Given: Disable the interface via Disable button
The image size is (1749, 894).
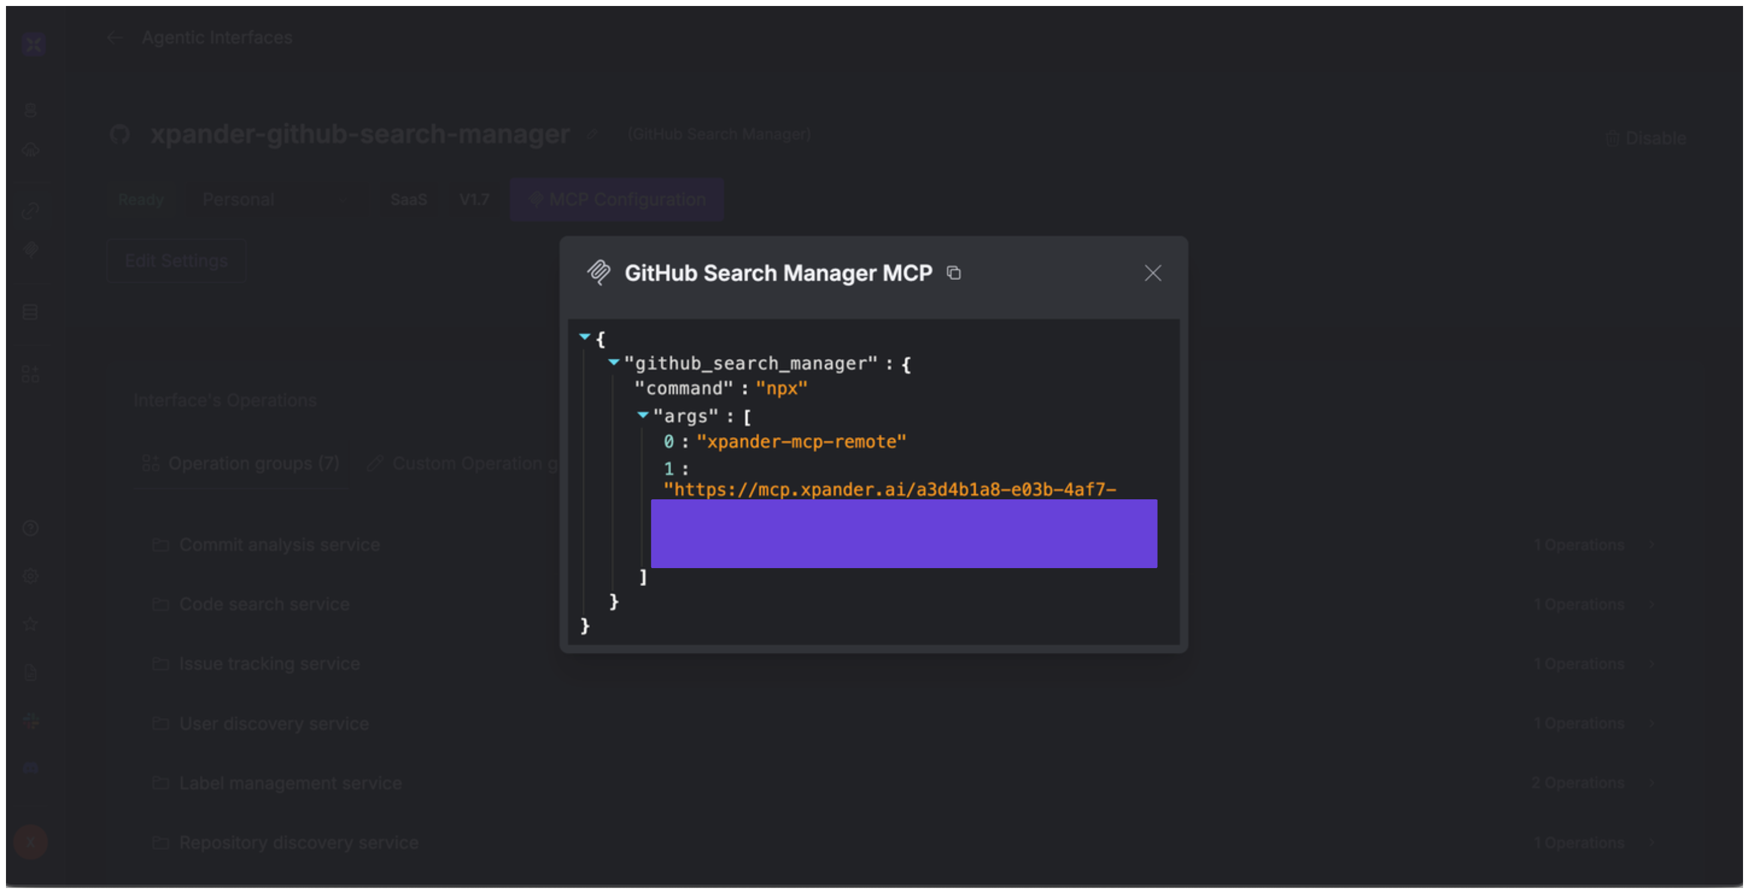Looking at the screenshot, I should click(x=1646, y=138).
